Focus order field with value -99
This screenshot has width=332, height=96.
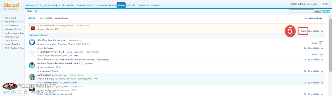point(321,54)
